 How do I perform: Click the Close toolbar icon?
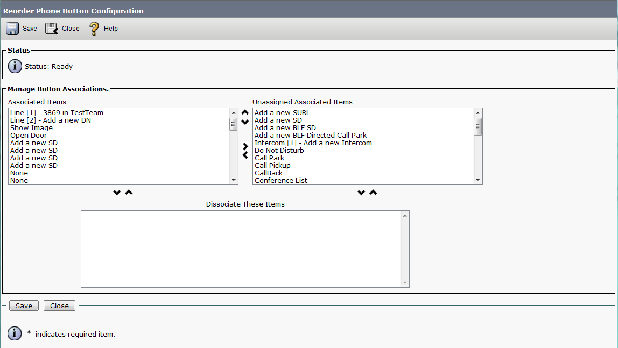52,29
